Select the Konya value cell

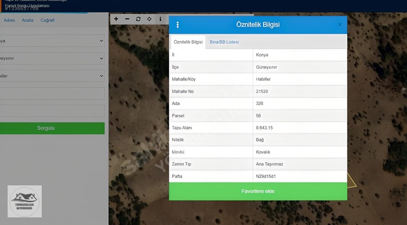(x=300, y=55)
